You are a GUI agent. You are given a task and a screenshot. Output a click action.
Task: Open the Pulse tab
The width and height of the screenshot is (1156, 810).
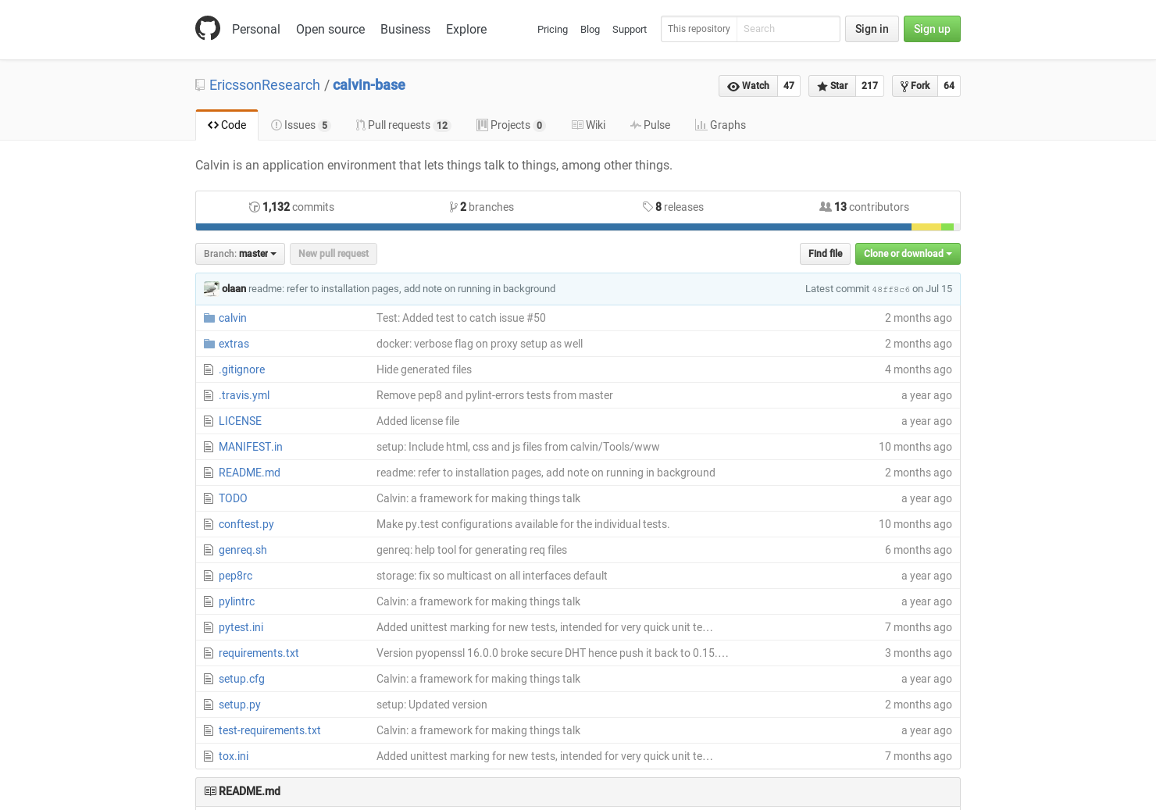click(x=651, y=125)
